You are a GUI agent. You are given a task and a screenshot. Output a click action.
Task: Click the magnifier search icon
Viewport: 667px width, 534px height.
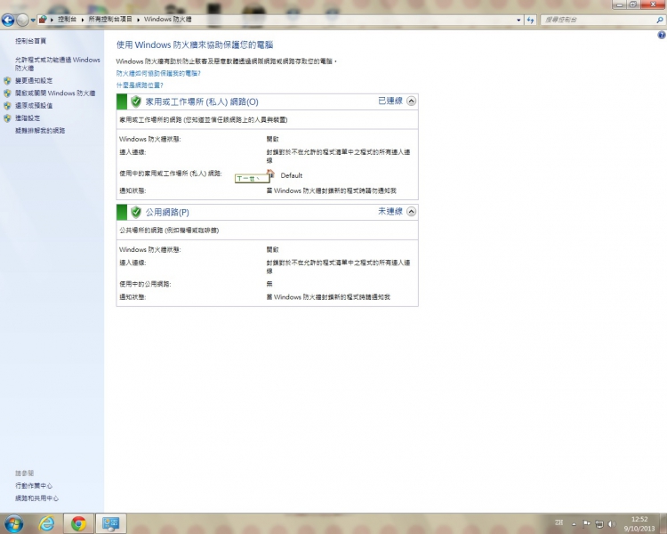point(660,20)
